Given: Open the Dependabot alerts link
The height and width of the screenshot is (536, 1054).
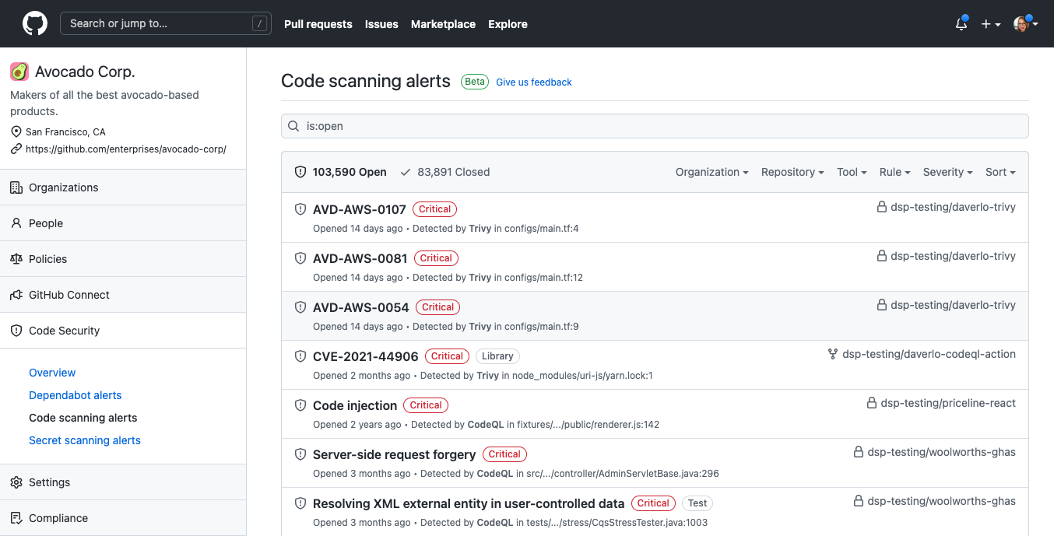Looking at the screenshot, I should [x=75, y=395].
